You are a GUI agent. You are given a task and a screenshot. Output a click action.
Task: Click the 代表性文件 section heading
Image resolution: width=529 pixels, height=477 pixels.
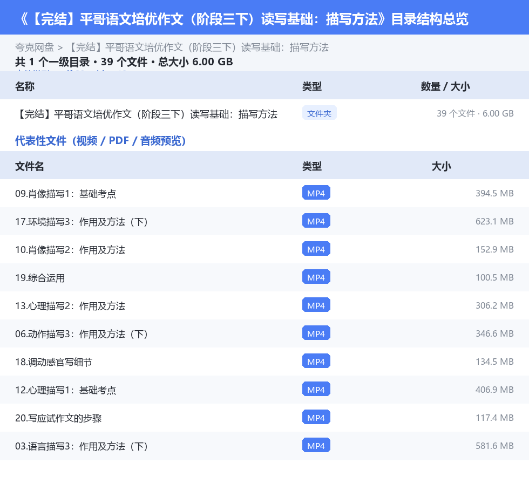click(100, 141)
